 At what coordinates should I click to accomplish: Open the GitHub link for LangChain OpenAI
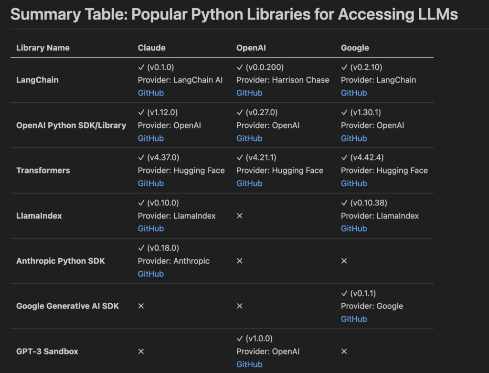click(249, 93)
